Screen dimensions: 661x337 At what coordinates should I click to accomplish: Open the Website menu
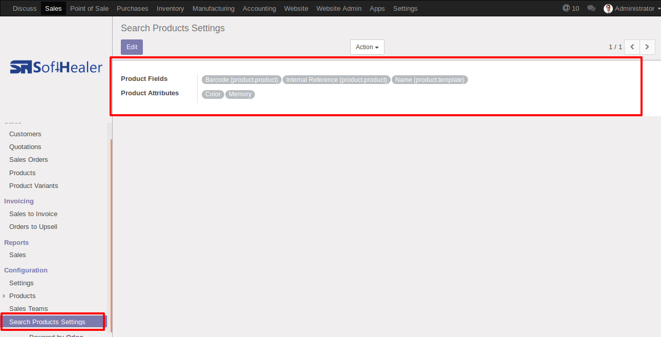click(x=296, y=8)
